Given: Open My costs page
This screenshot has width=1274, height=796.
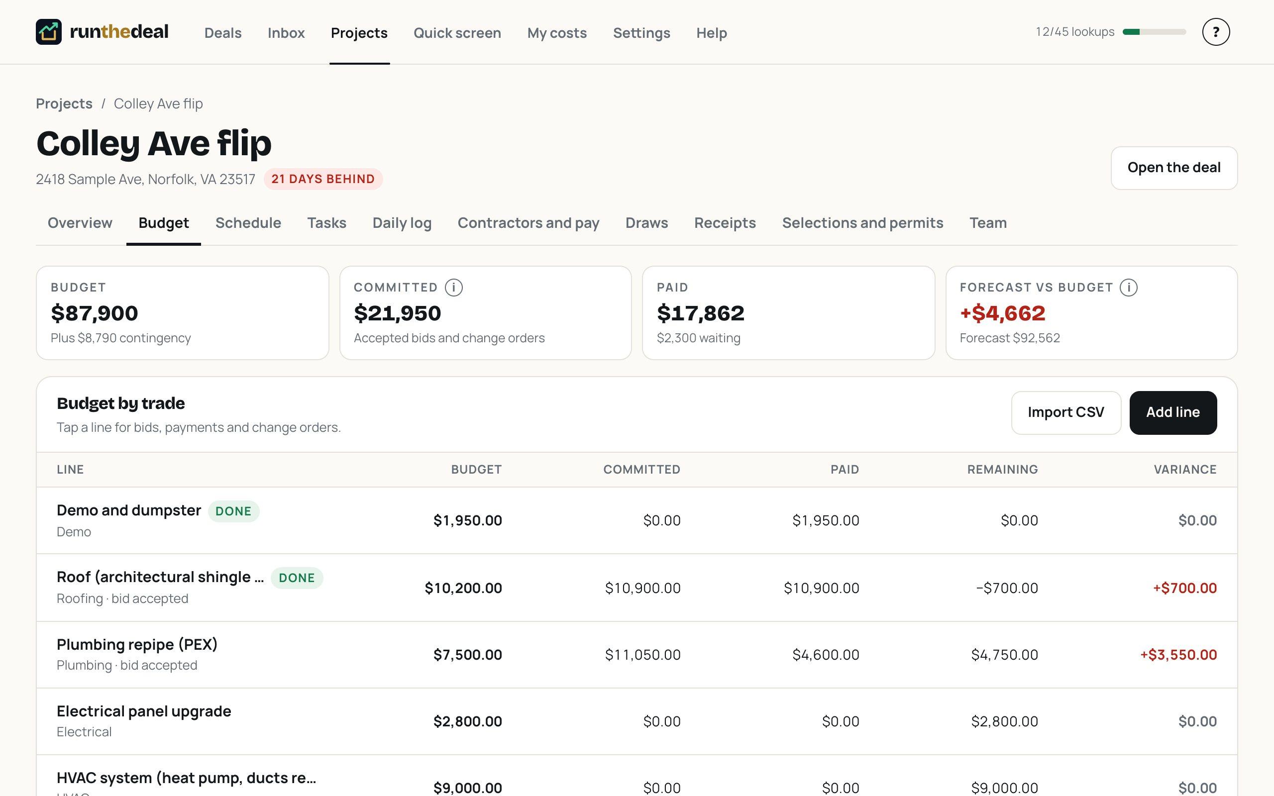Looking at the screenshot, I should [x=557, y=33].
